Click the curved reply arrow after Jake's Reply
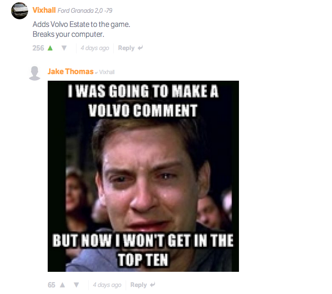The image size is (332, 294). [x=153, y=285]
